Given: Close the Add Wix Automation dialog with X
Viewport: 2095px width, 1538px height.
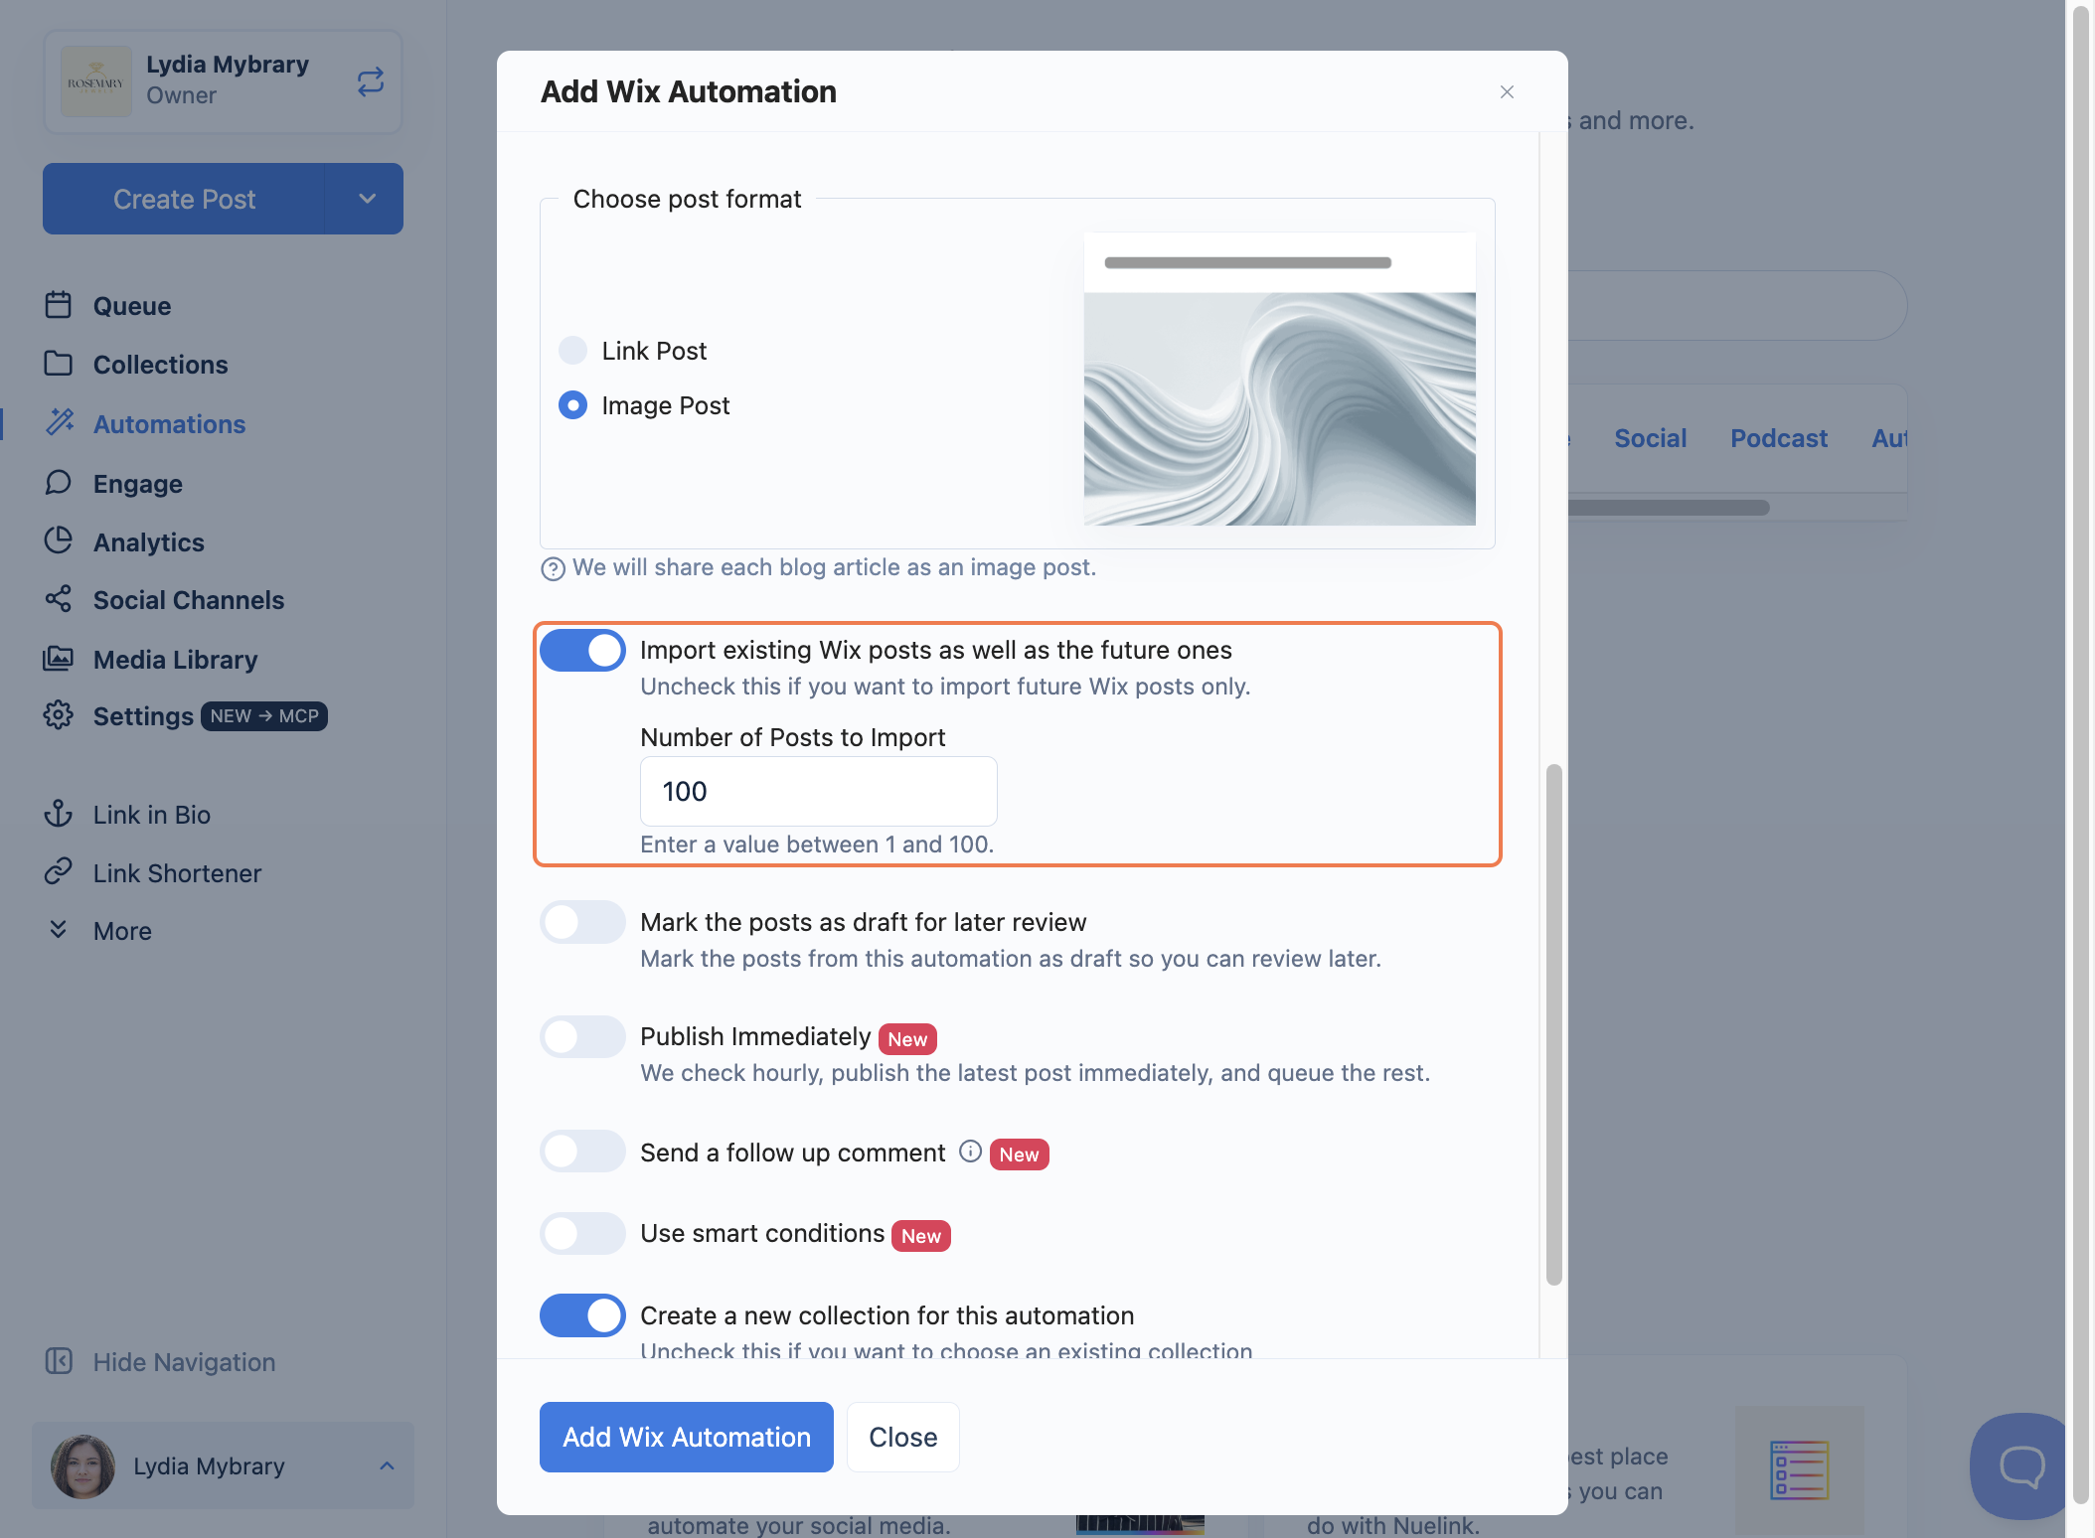Looking at the screenshot, I should coord(1507,91).
